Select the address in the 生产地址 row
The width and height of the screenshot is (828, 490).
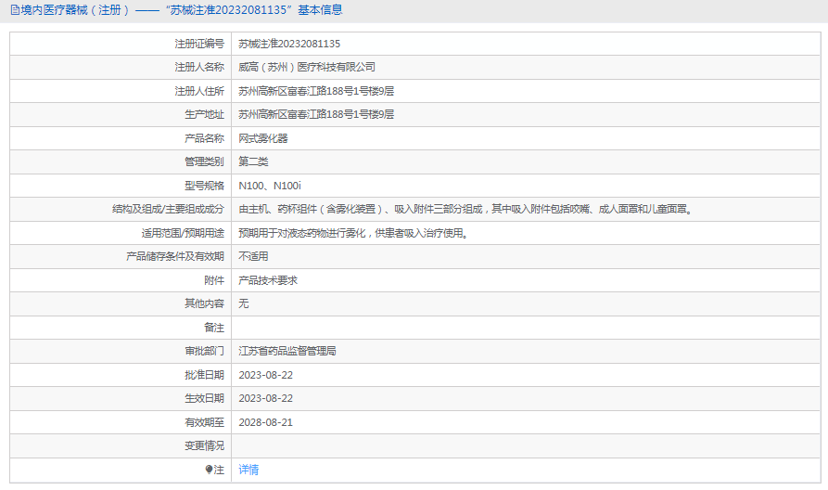pos(316,114)
